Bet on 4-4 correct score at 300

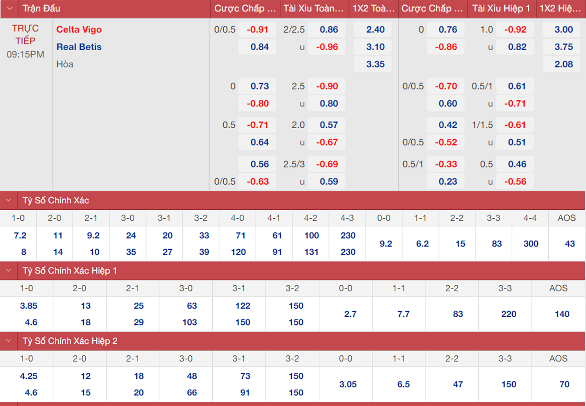pyautogui.click(x=531, y=244)
